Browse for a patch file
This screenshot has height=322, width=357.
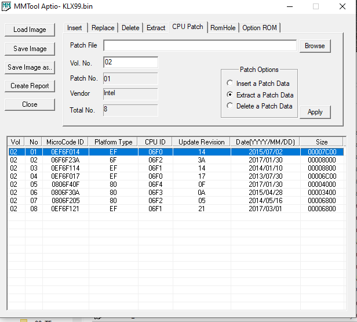tap(315, 46)
